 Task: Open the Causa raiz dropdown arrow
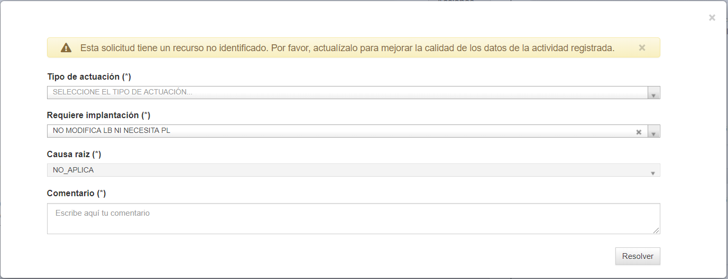point(653,170)
